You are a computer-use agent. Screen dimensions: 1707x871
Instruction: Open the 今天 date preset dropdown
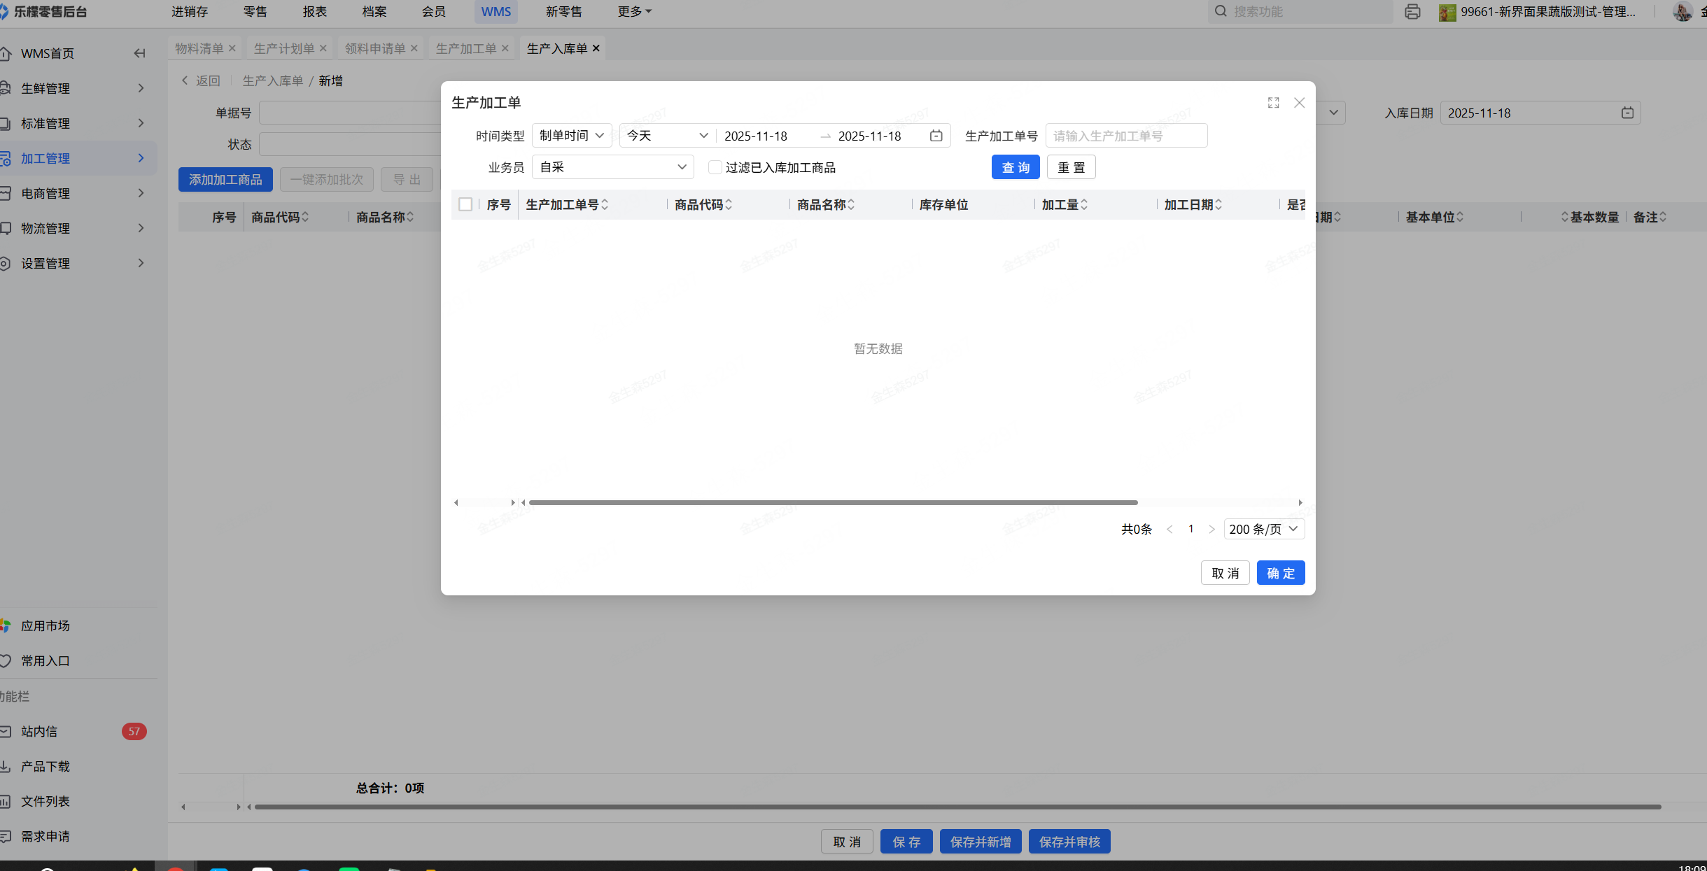(667, 136)
